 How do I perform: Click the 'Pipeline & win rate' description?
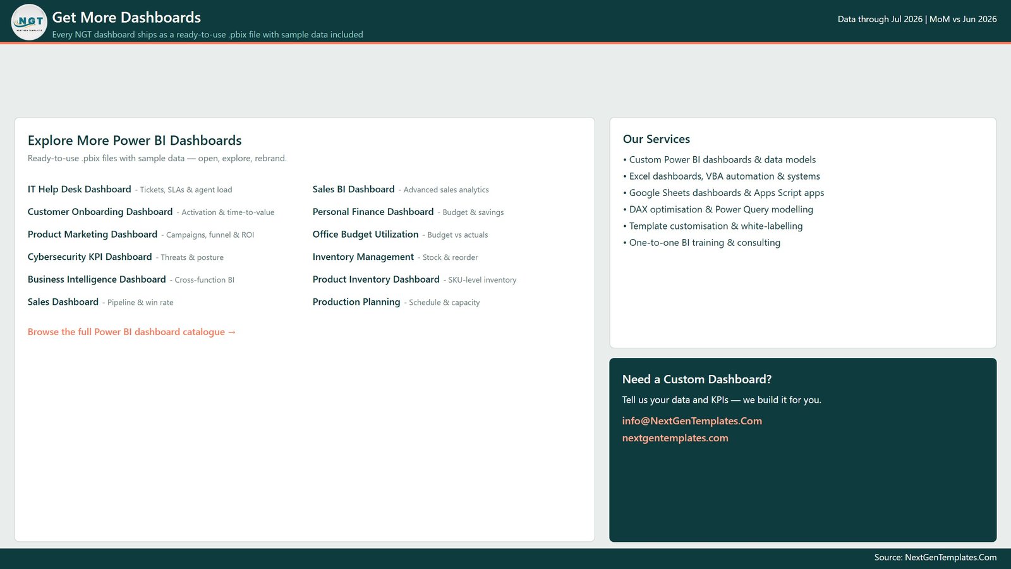[140, 303]
